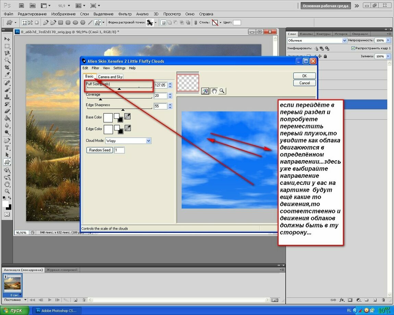
Task: Toggle Unify layer style icon
Action: click(327, 48)
